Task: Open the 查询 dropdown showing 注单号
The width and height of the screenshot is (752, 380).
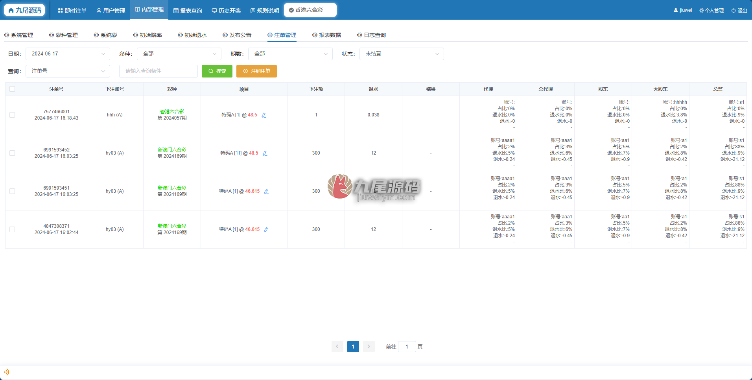Action: pos(68,71)
